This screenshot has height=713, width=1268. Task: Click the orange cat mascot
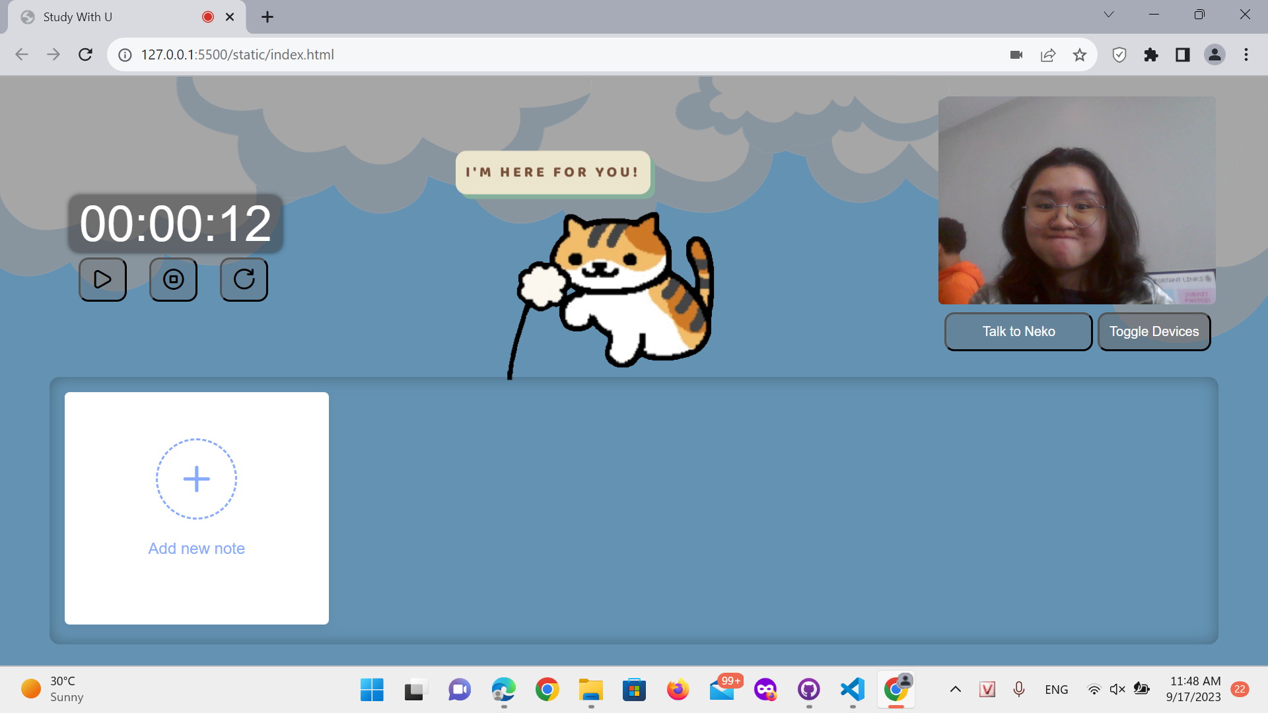click(x=627, y=290)
